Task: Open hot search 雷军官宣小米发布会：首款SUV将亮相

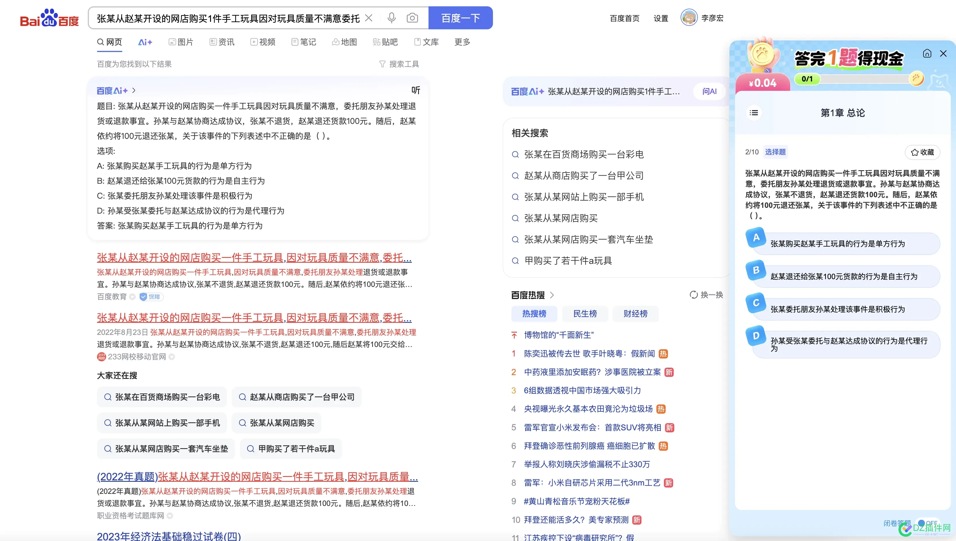Action: [592, 428]
